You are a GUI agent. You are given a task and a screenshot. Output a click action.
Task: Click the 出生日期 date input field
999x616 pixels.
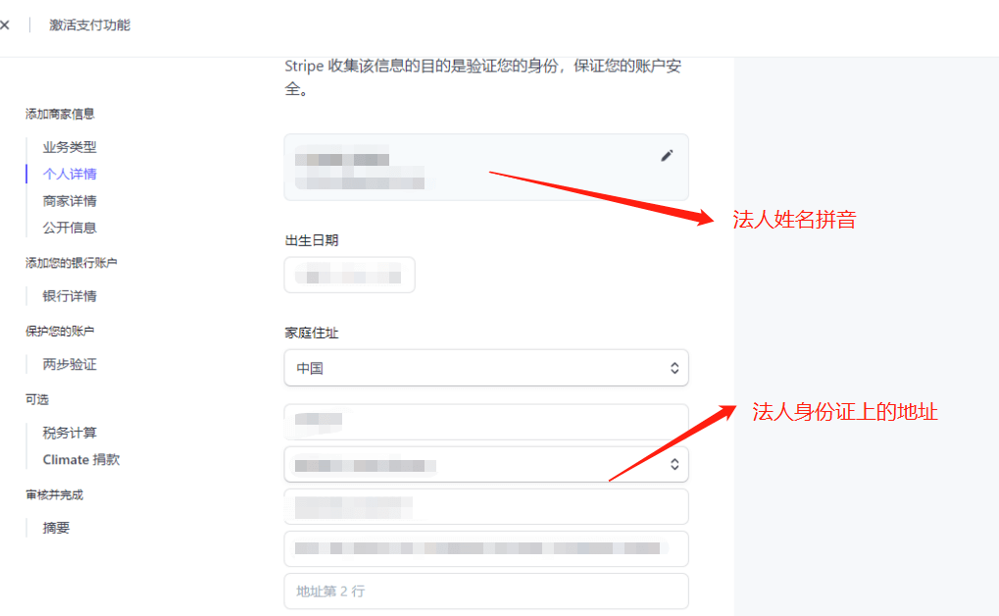coord(349,275)
